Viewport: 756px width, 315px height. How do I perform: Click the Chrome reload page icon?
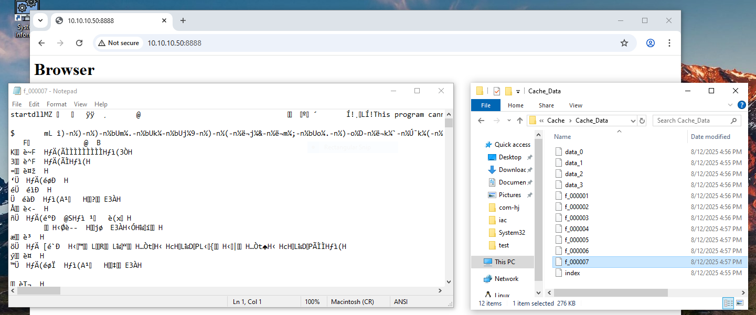[x=79, y=43]
